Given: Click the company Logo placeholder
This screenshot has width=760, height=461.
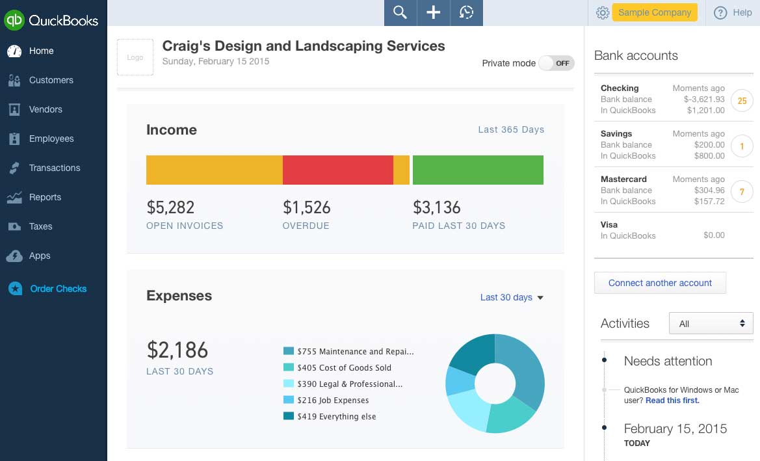Looking at the screenshot, I should pos(135,57).
